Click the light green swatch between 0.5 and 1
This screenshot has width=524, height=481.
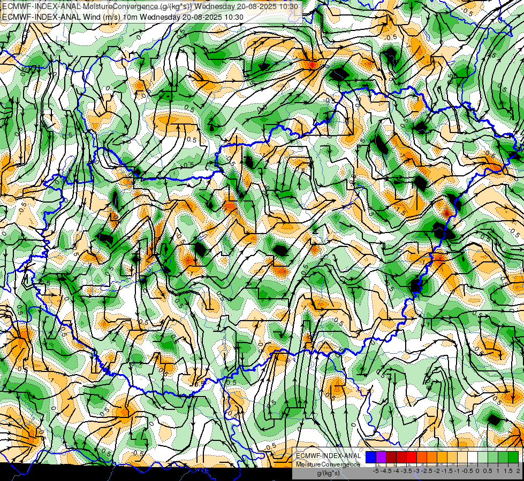coord(493,457)
